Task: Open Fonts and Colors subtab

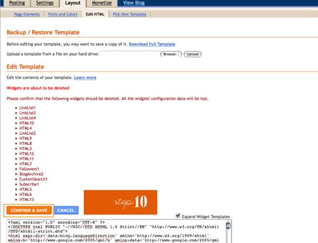Action: coord(62,14)
